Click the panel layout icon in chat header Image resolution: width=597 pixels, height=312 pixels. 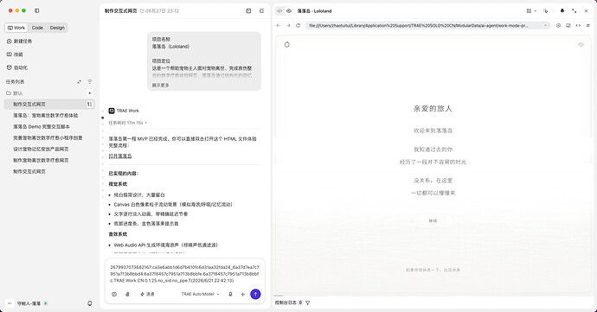[x=248, y=11]
